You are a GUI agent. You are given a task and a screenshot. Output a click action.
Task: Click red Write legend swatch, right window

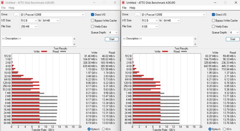[165, 51]
